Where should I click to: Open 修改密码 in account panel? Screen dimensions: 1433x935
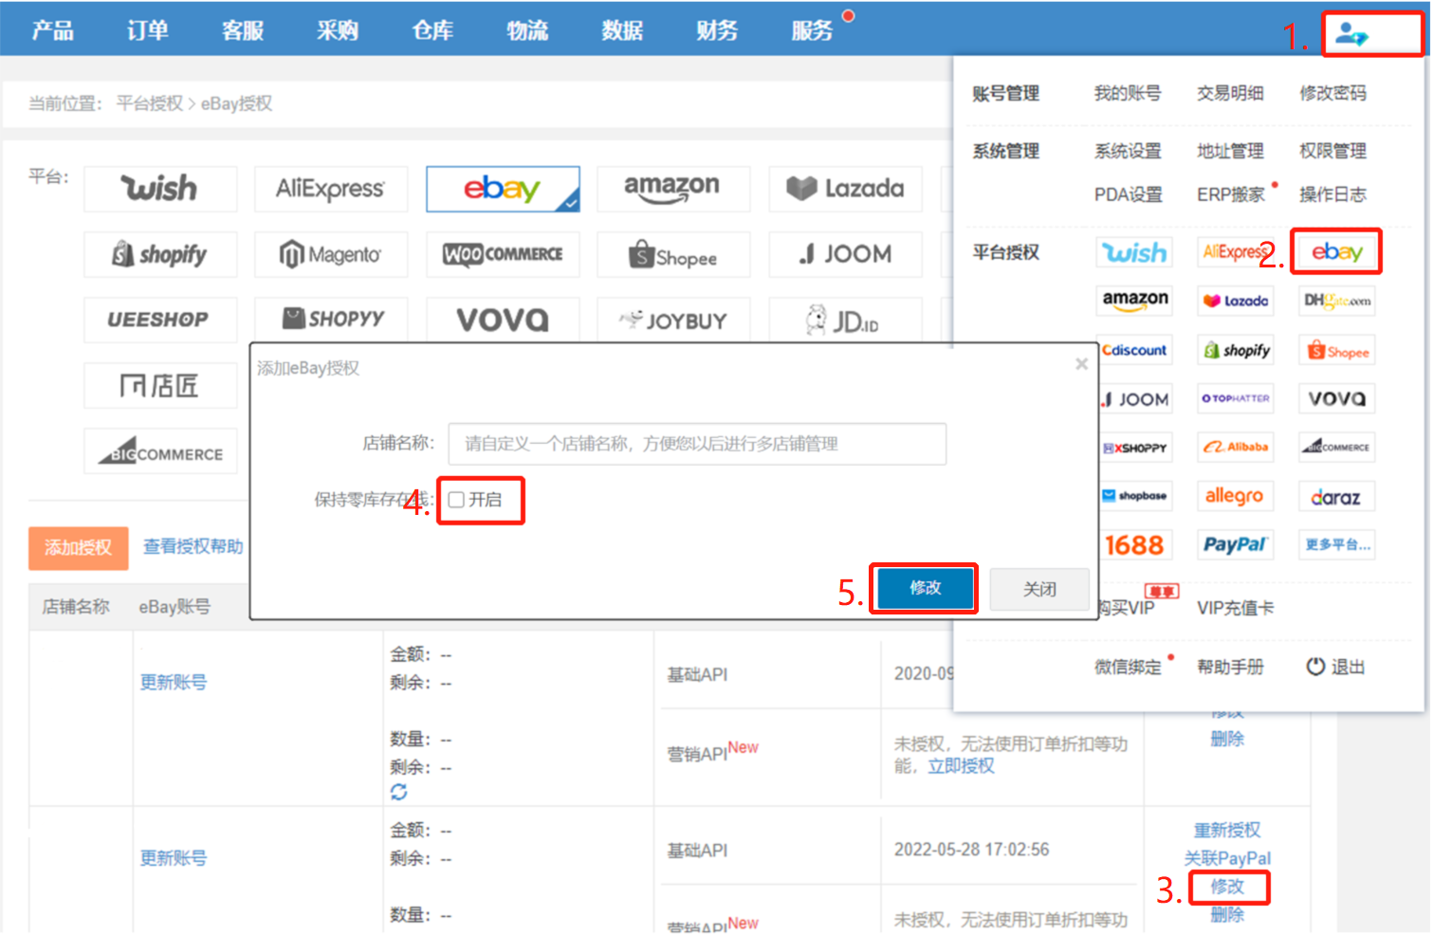[1332, 93]
